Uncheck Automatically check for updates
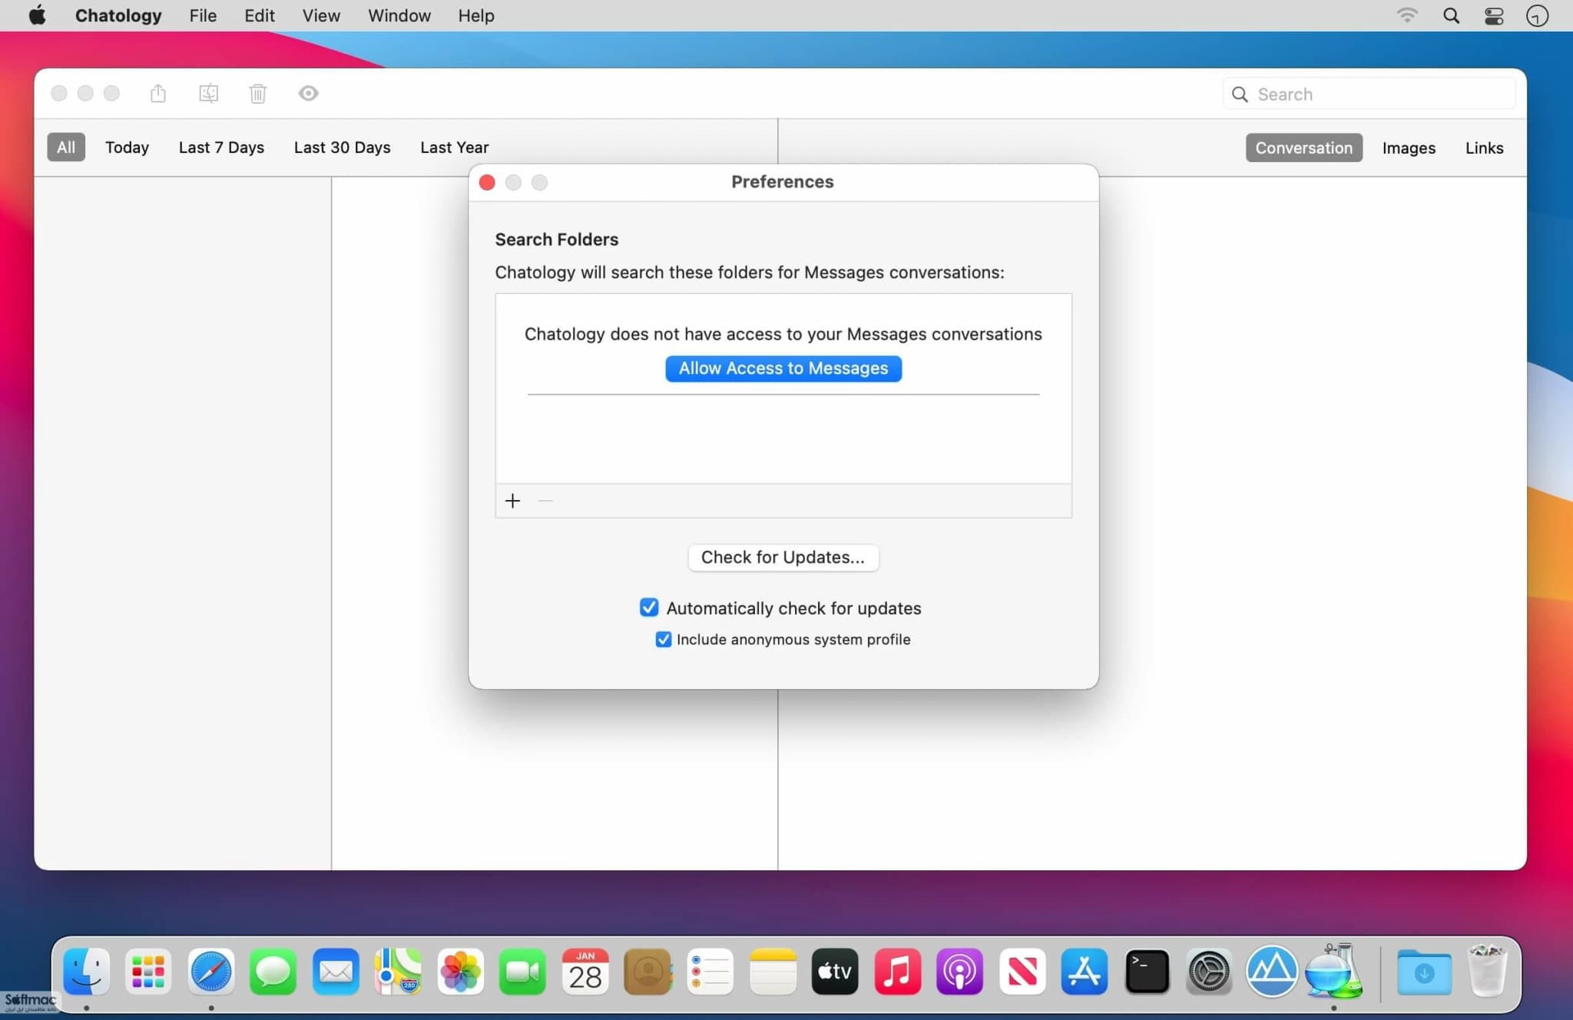The width and height of the screenshot is (1573, 1020). [x=649, y=608]
